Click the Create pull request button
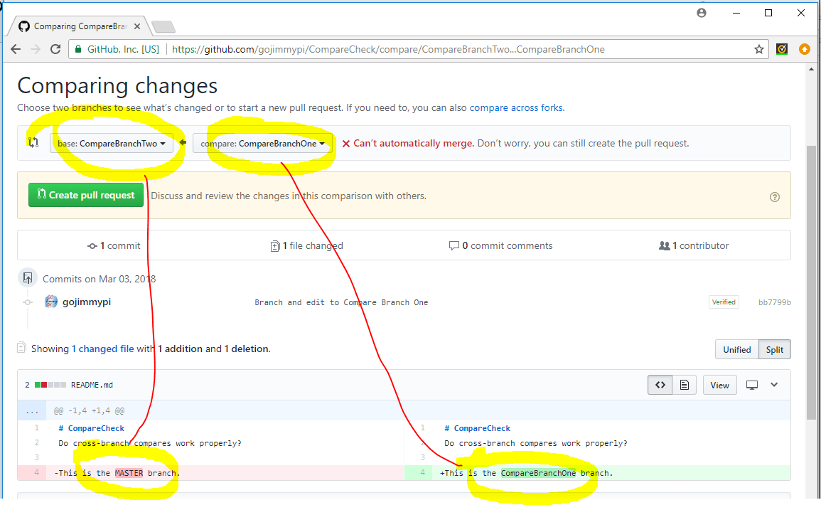Image resolution: width=821 pixels, height=505 pixels. tap(85, 194)
